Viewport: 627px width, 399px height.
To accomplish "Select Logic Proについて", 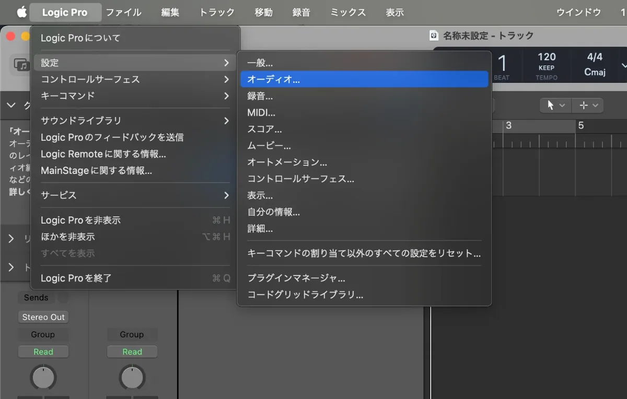I will (135, 38).
